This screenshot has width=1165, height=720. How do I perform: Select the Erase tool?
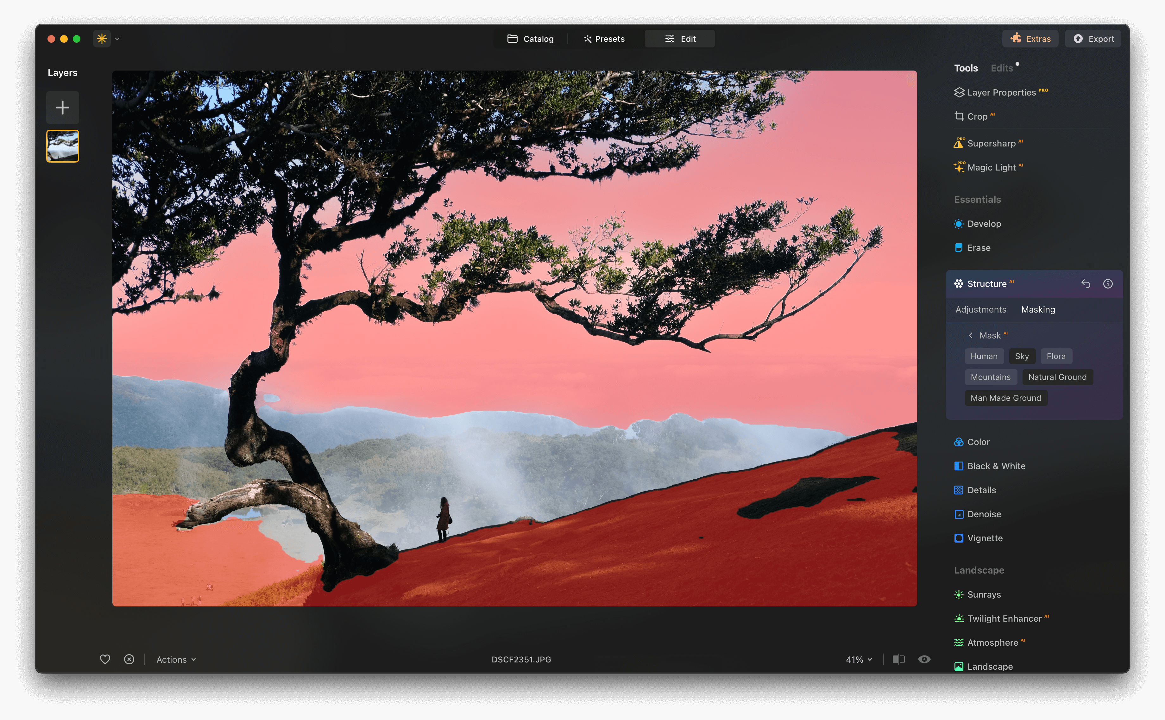[979, 247]
